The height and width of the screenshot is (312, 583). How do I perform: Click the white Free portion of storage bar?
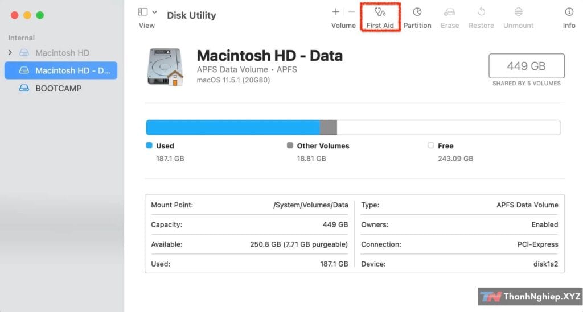449,127
